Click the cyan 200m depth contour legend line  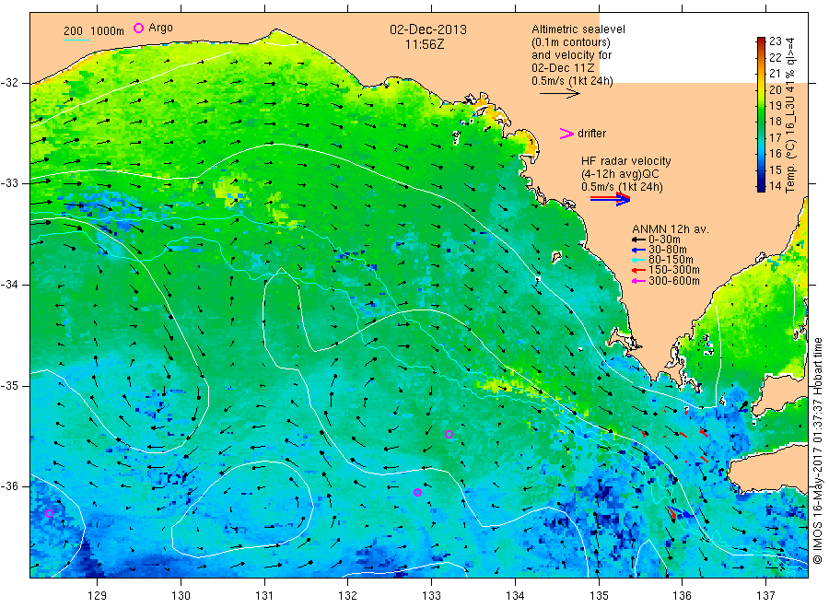(76, 39)
